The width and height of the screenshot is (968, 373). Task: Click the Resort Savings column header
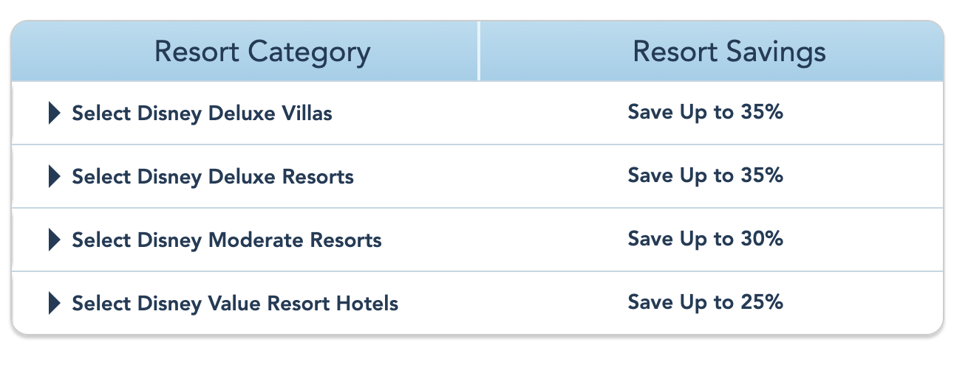pos(729,52)
